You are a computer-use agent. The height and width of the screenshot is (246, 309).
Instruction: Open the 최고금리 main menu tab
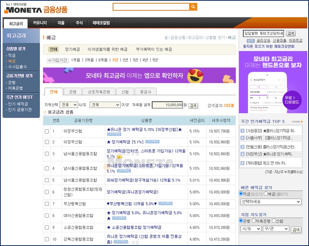point(16,24)
